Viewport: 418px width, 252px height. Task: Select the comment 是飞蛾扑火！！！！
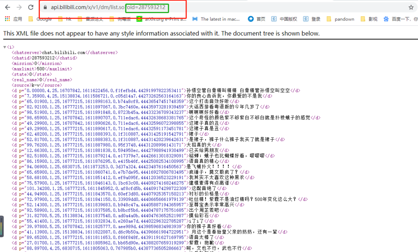click(x=209, y=167)
